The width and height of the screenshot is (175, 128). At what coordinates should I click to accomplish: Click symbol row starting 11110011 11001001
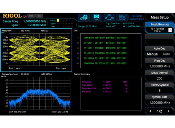tap(105, 48)
